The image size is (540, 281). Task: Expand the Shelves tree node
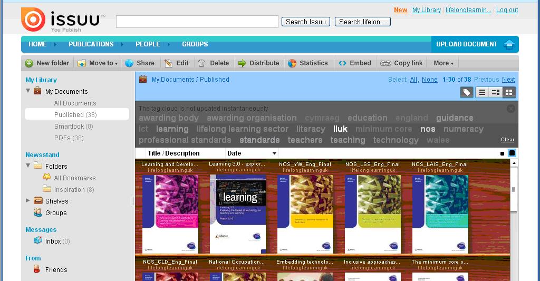(28, 201)
